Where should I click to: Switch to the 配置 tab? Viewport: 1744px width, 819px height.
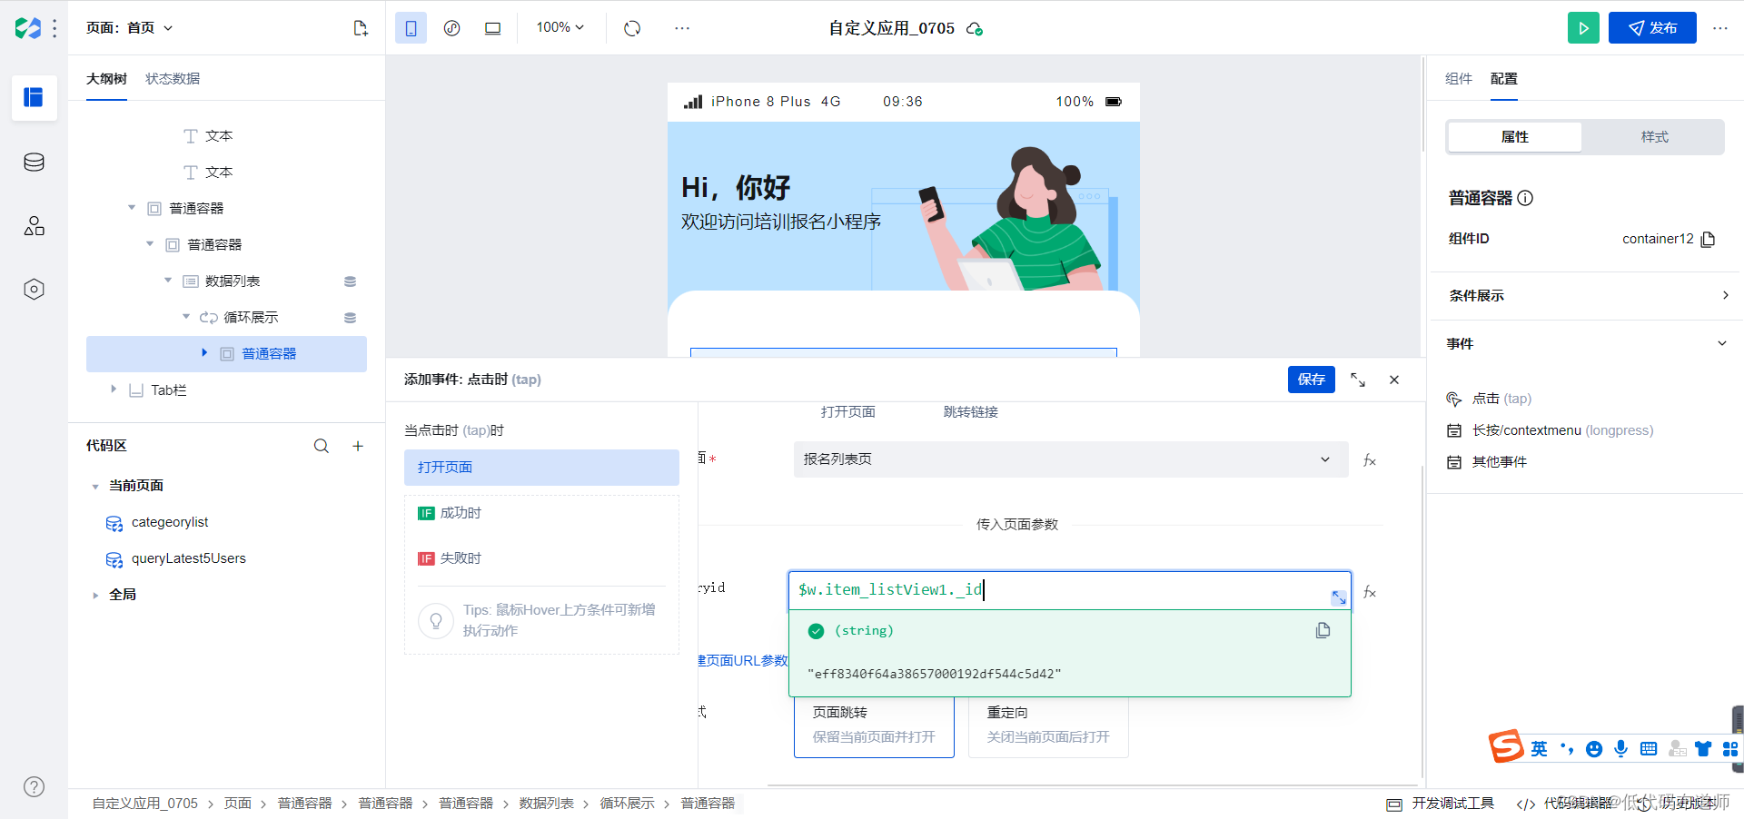point(1504,79)
